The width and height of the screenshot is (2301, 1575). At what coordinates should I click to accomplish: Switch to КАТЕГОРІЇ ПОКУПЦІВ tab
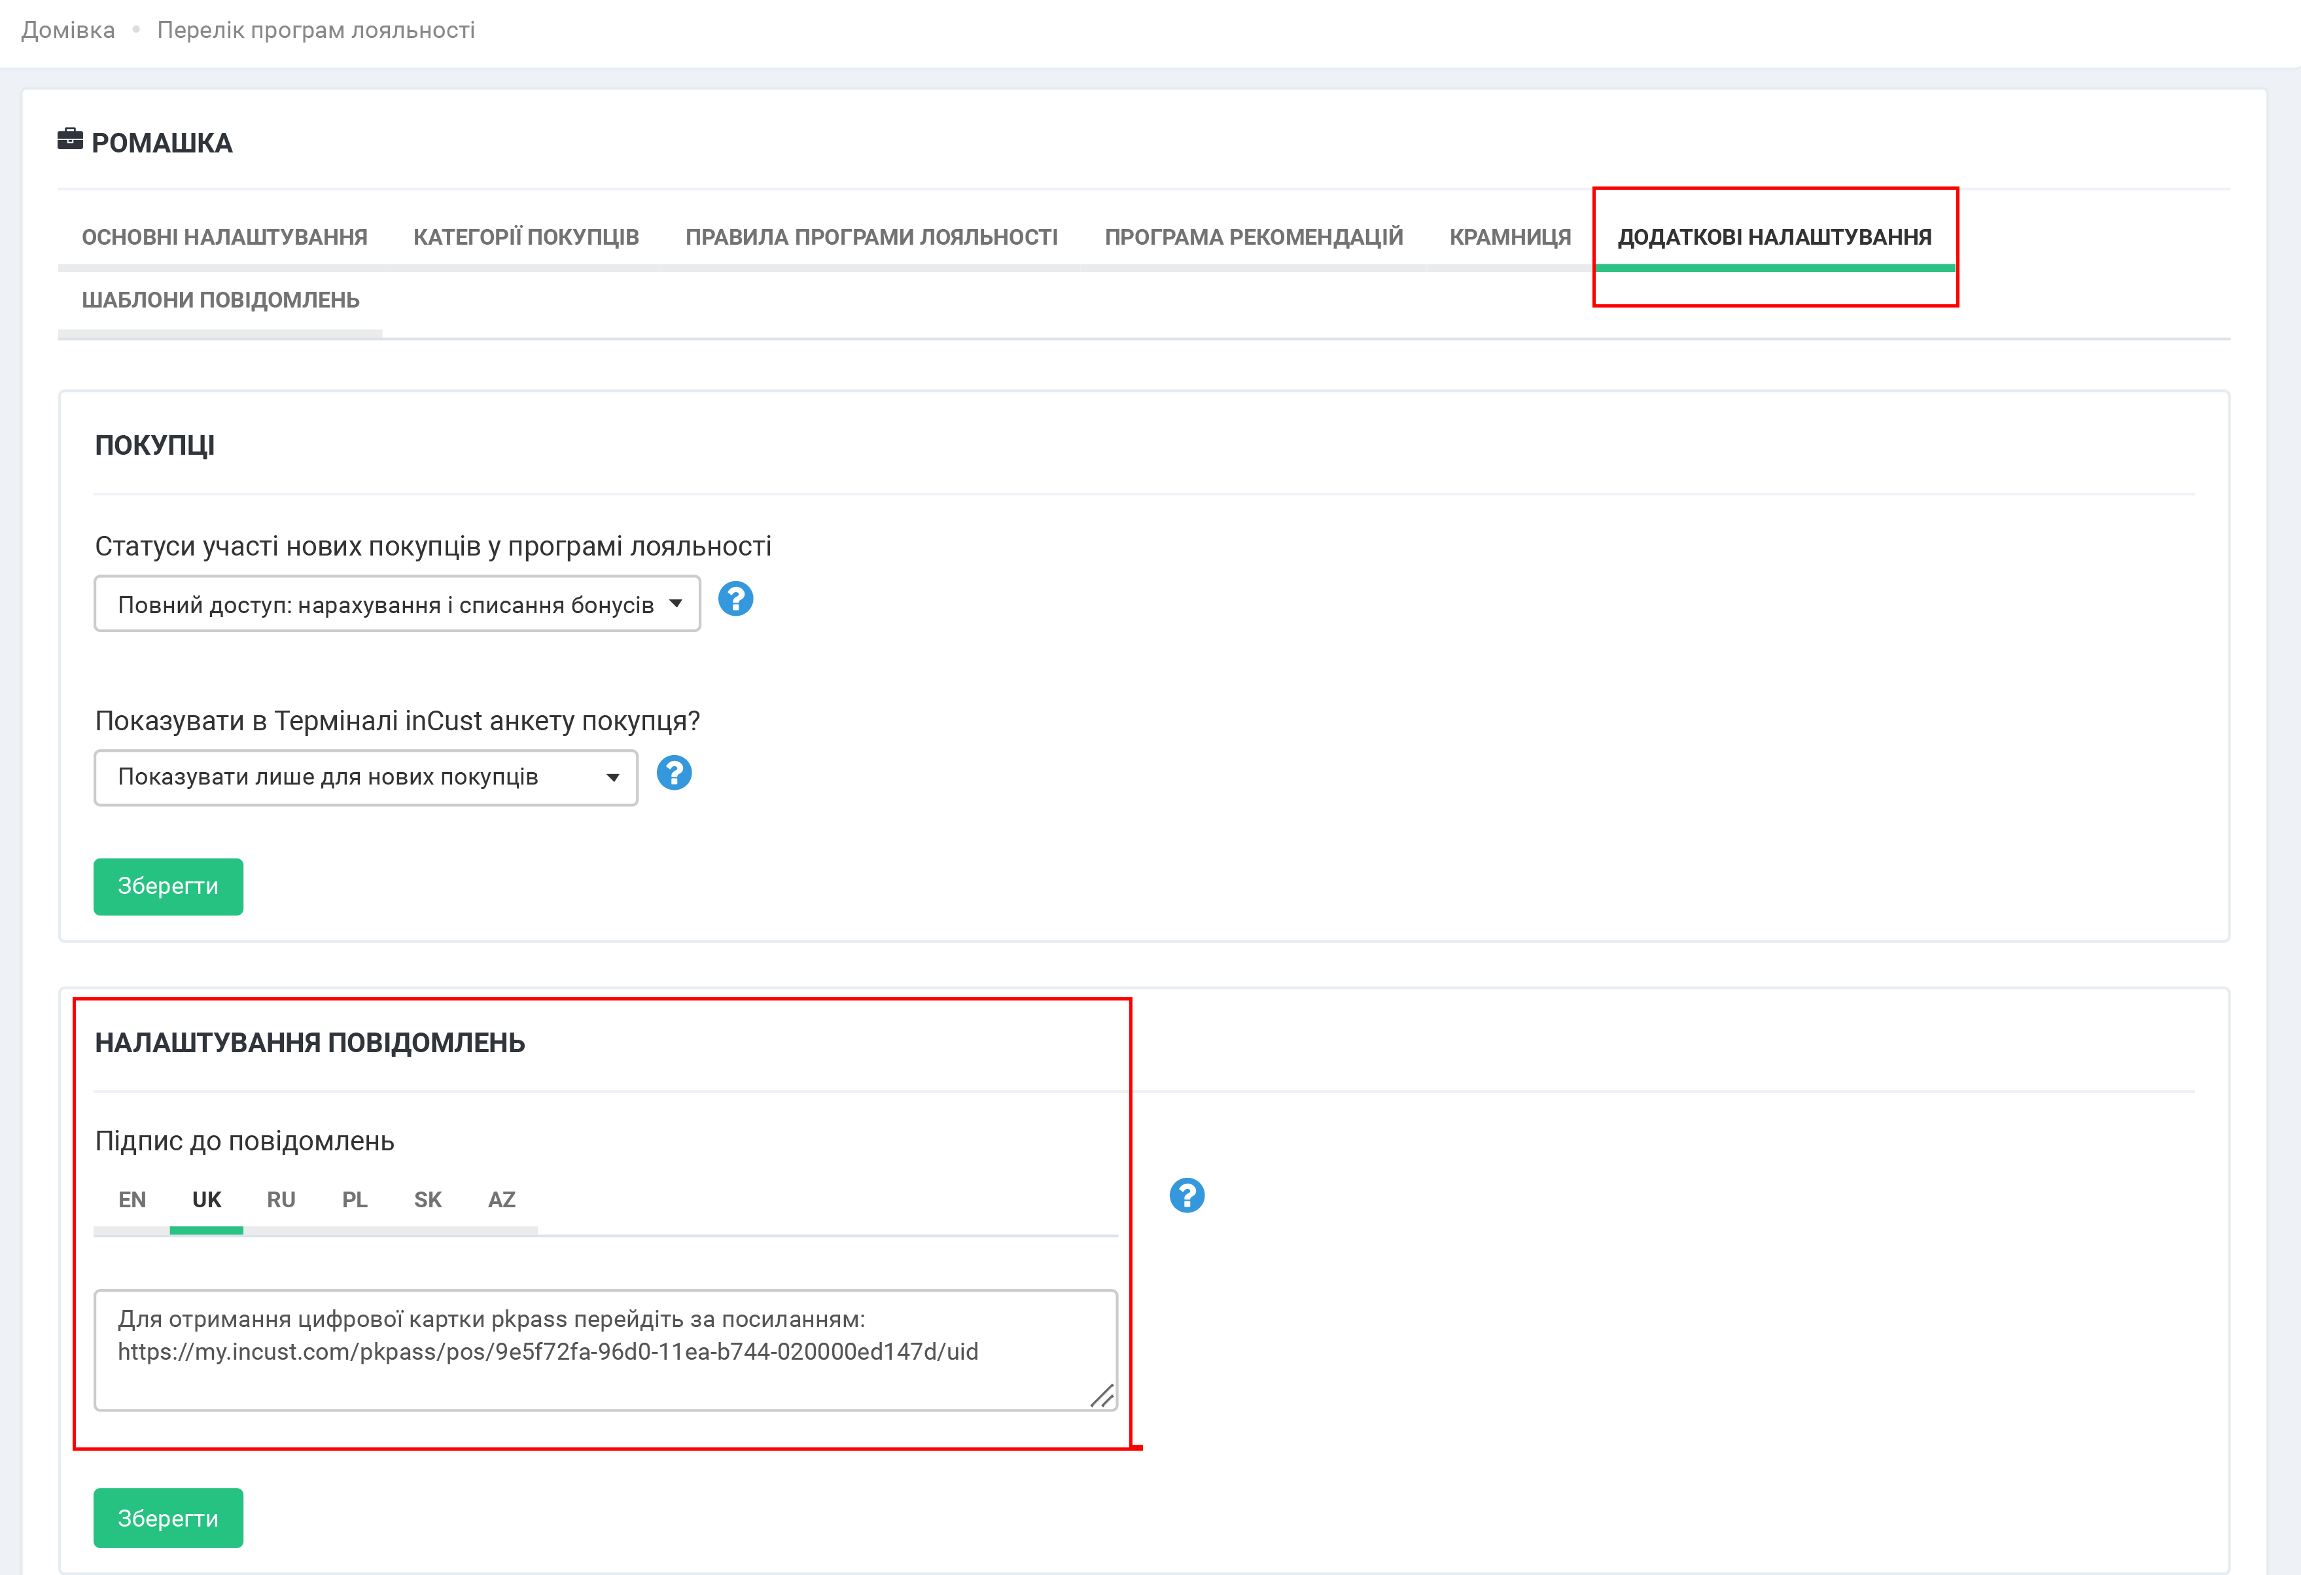(x=526, y=238)
